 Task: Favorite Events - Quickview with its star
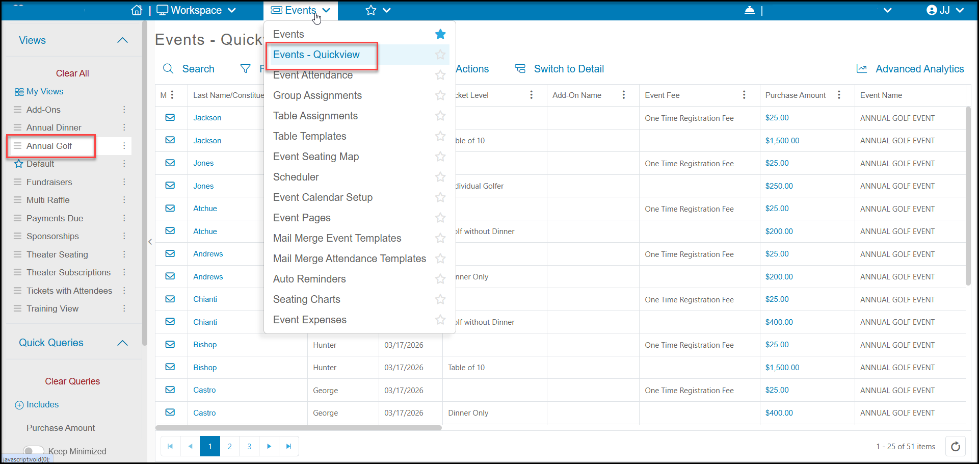(440, 55)
